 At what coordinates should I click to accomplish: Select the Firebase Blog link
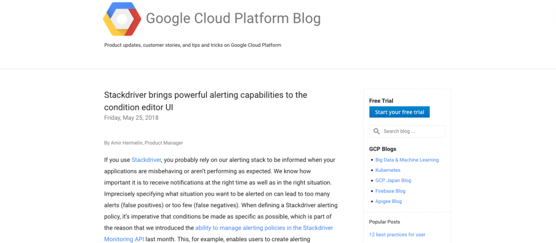pyautogui.click(x=390, y=191)
